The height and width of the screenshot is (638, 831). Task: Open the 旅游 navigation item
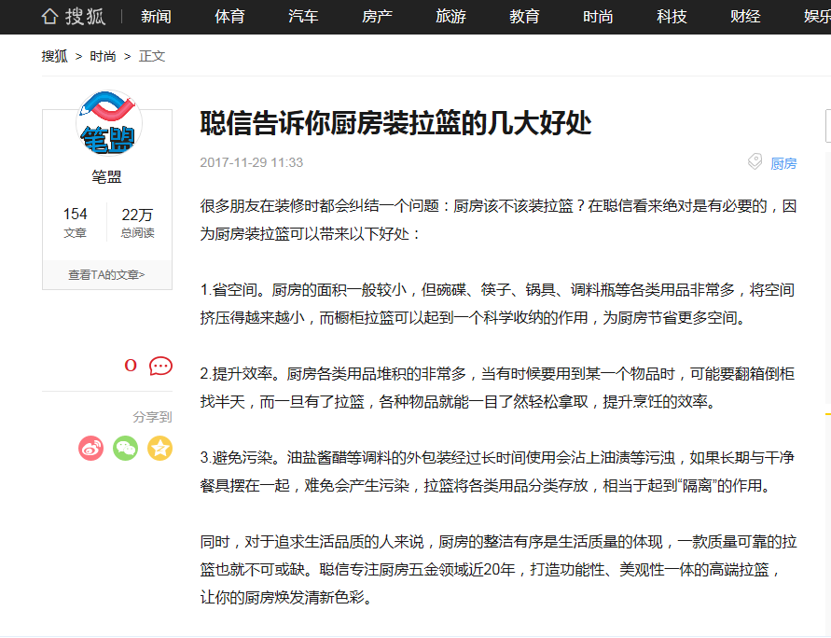(450, 17)
